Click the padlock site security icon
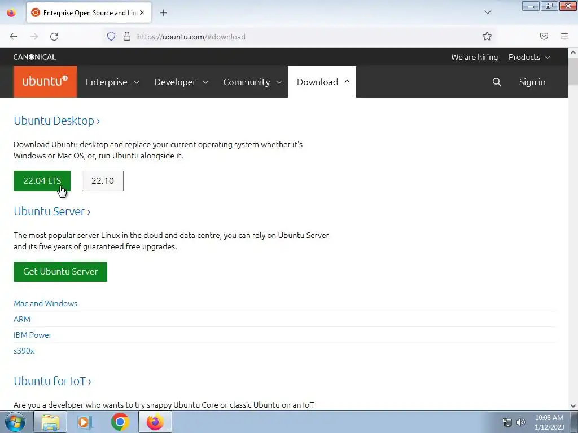This screenshot has width=578, height=433. tap(127, 36)
